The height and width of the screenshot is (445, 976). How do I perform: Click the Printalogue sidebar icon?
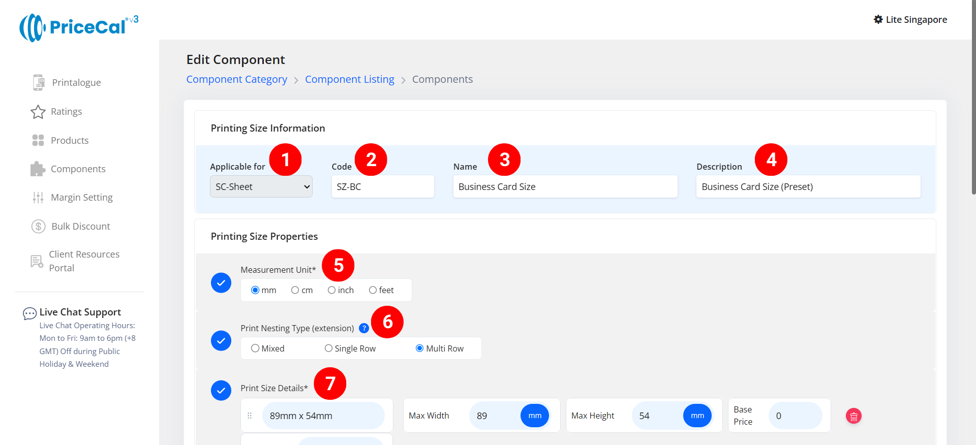click(38, 82)
